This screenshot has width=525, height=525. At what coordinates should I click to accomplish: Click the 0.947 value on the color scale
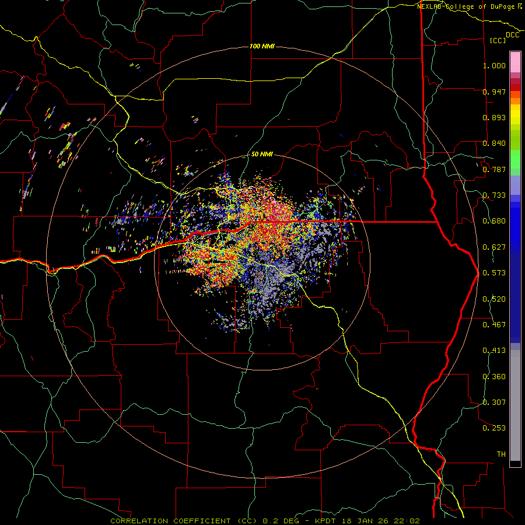494,92
